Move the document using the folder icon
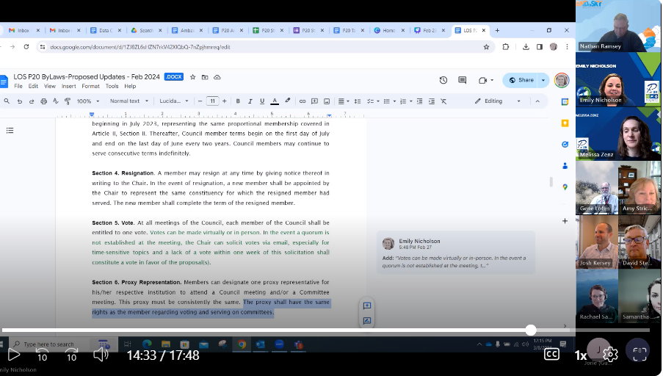Screen dimensions: 663x376 click(205, 77)
